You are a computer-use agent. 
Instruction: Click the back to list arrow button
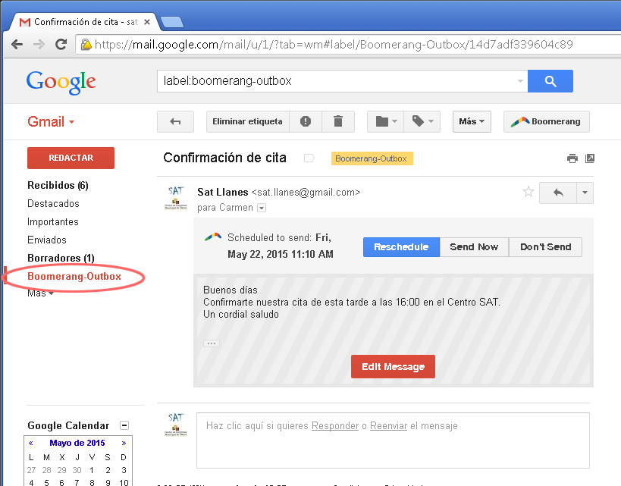175,121
